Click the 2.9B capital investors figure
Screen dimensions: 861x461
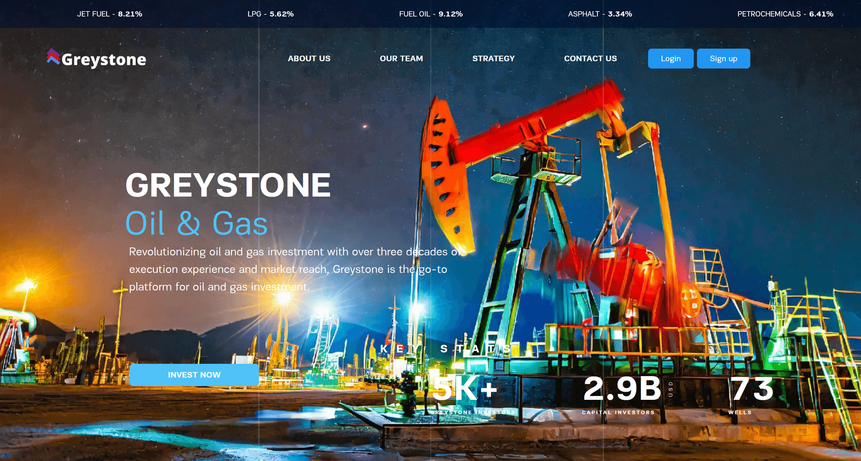click(x=622, y=388)
